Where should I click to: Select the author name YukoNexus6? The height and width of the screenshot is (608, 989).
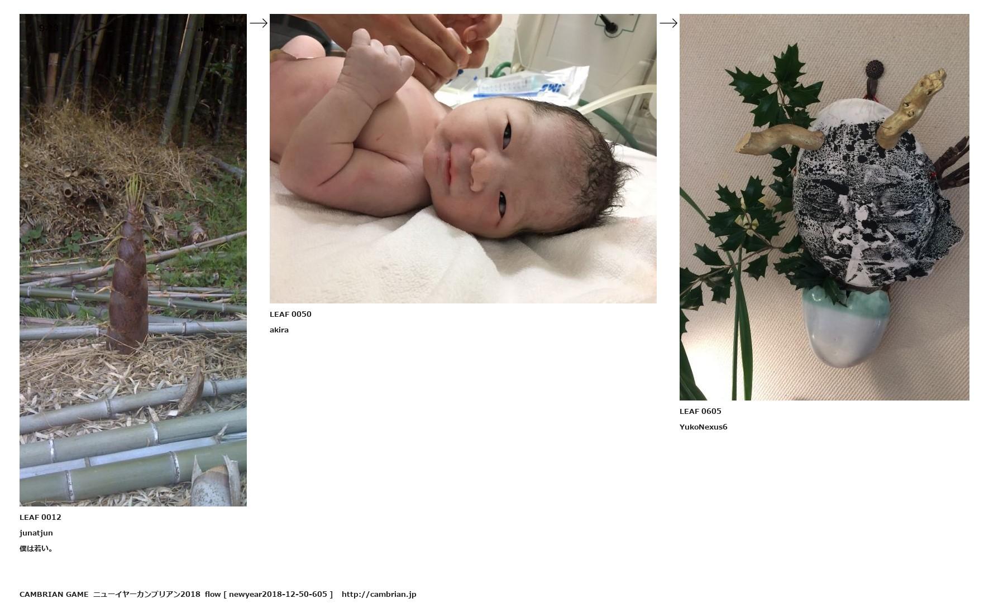[703, 427]
